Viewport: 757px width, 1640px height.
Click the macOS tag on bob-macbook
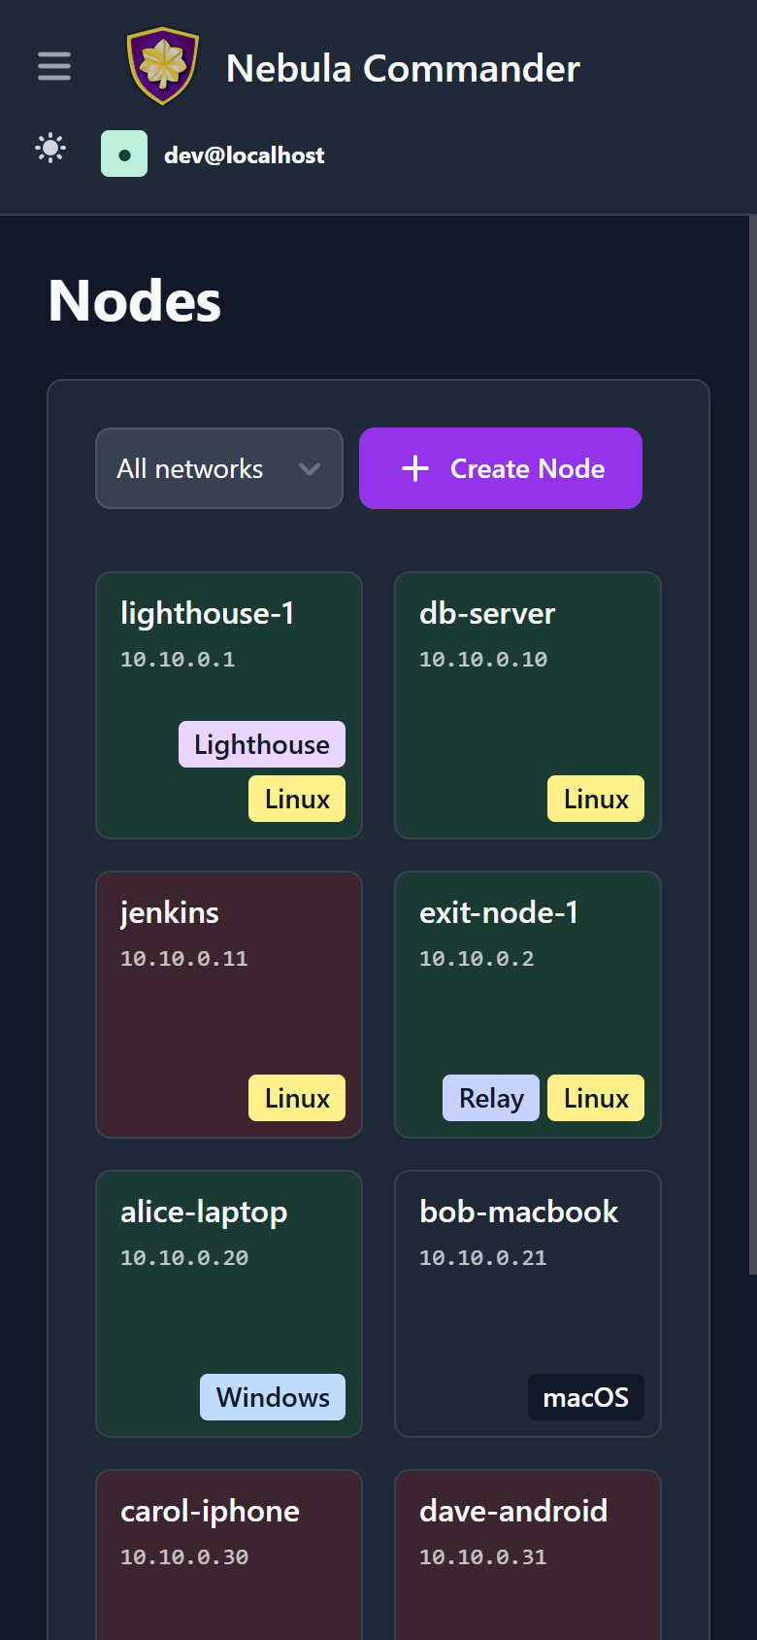pyautogui.click(x=586, y=1397)
